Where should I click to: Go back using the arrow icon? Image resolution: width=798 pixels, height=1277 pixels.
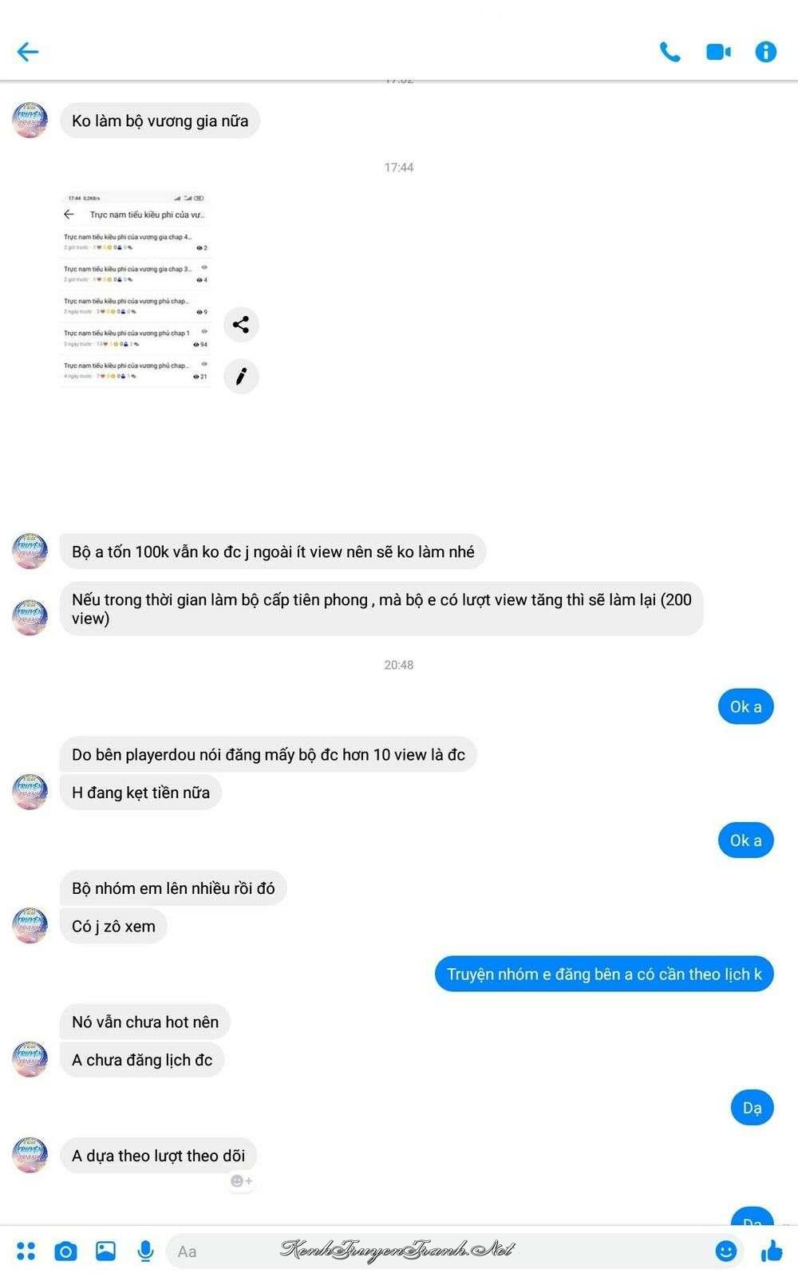28,52
